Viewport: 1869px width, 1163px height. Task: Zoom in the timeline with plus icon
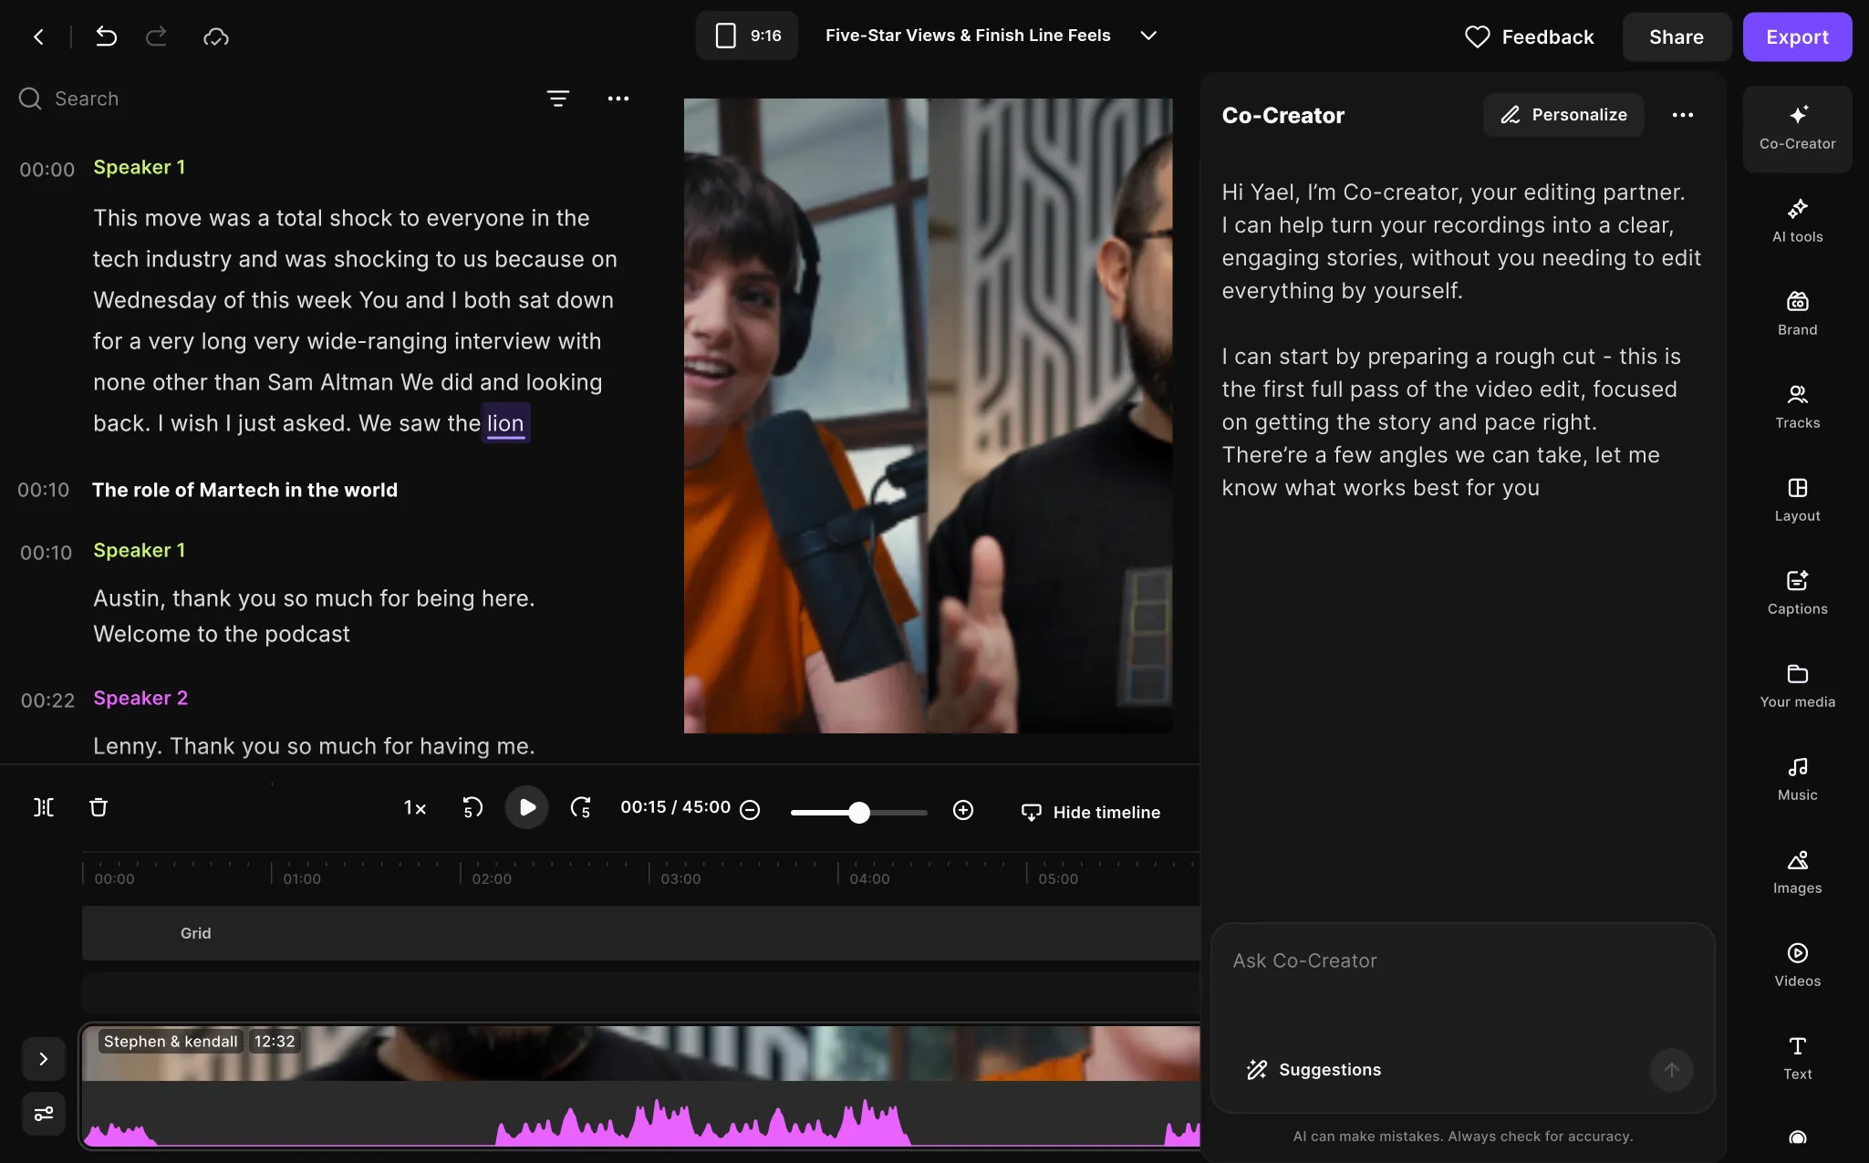[x=963, y=810]
